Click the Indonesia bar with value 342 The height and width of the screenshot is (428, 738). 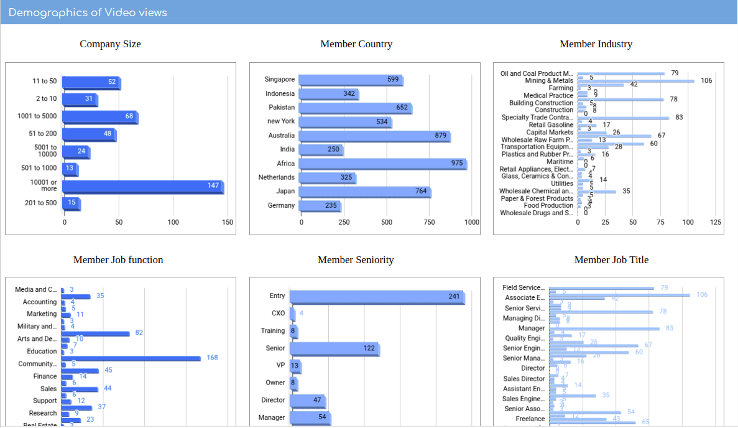[328, 94]
